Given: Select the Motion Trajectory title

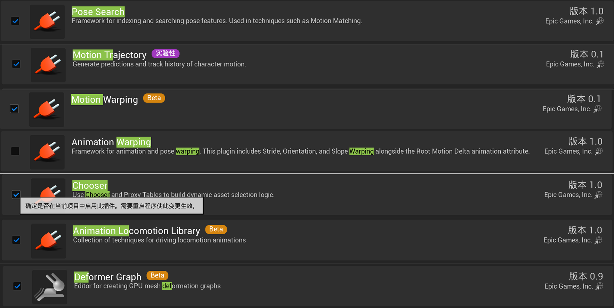Looking at the screenshot, I should point(110,55).
